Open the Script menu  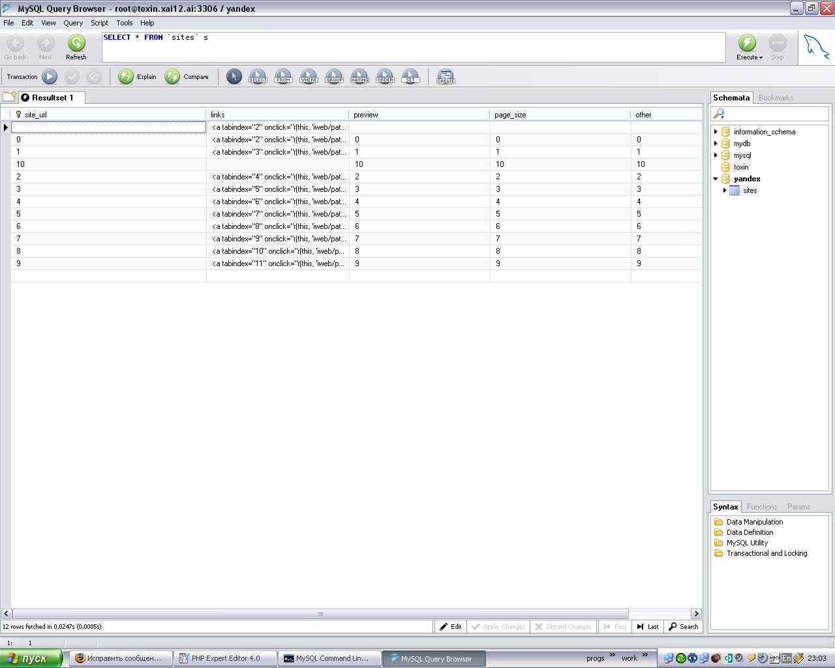(100, 23)
